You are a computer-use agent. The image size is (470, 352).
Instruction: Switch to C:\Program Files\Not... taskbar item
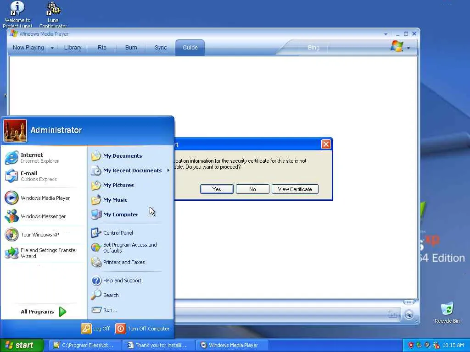84,345
